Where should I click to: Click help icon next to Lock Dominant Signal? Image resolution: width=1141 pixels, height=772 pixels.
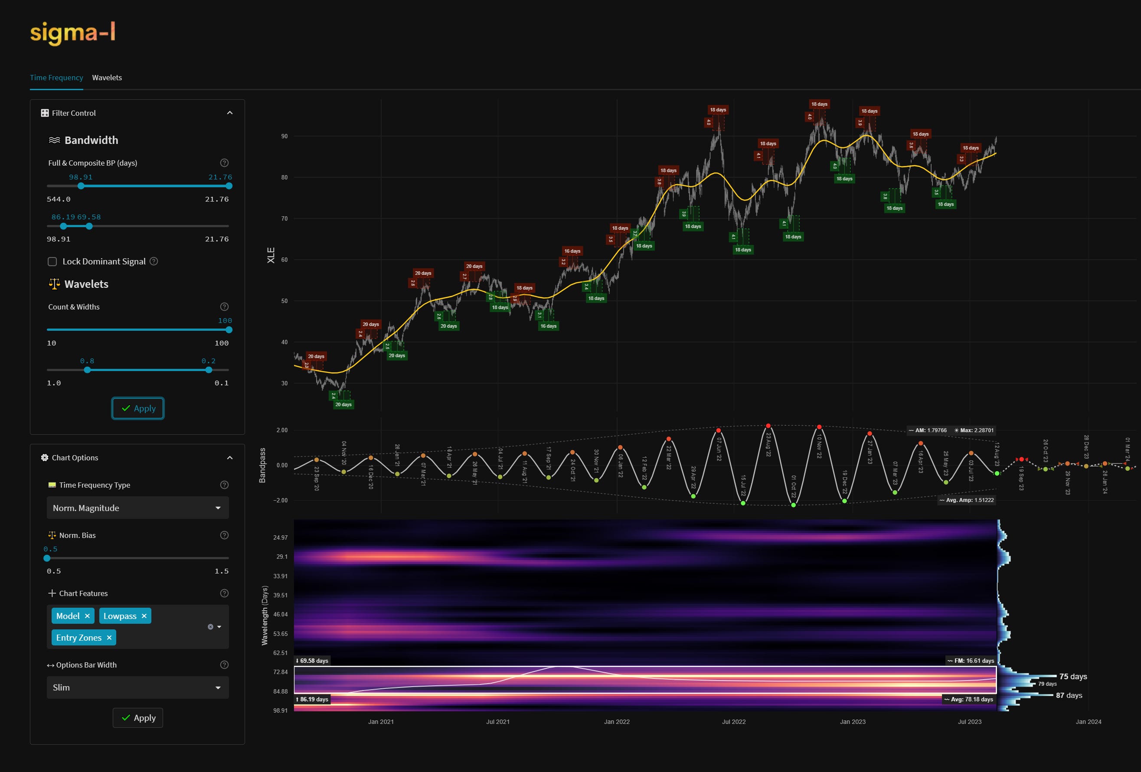tap(154, 261)
